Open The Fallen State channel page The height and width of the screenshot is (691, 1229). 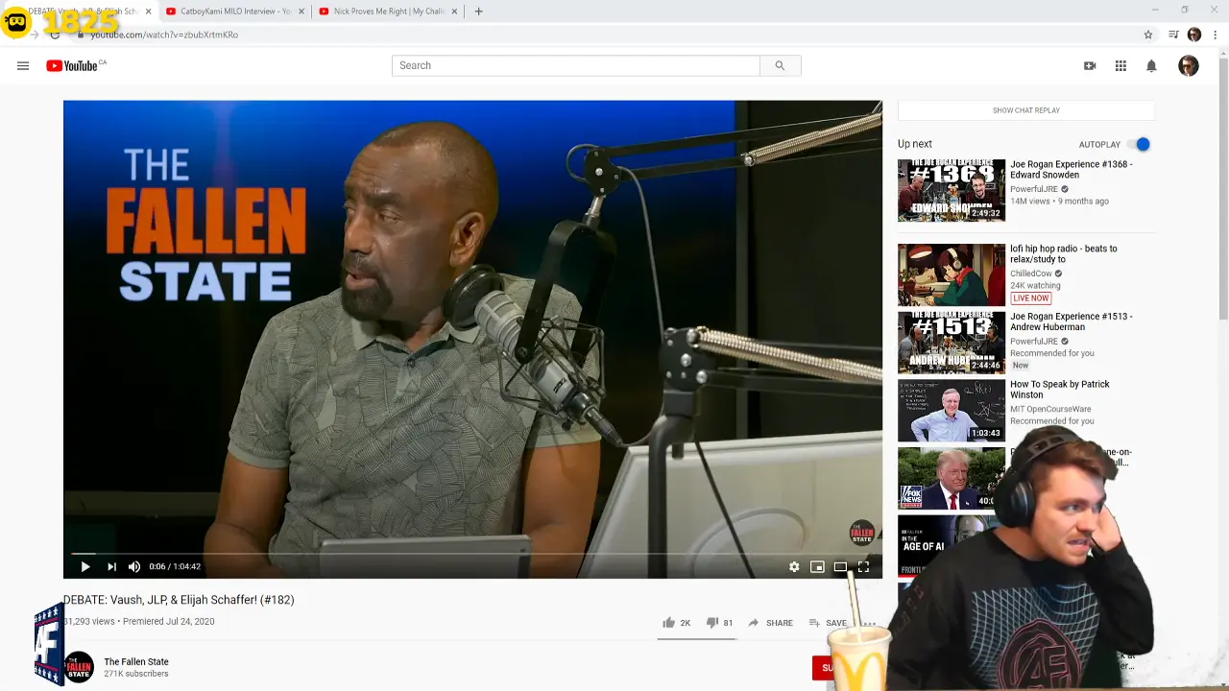135,661
